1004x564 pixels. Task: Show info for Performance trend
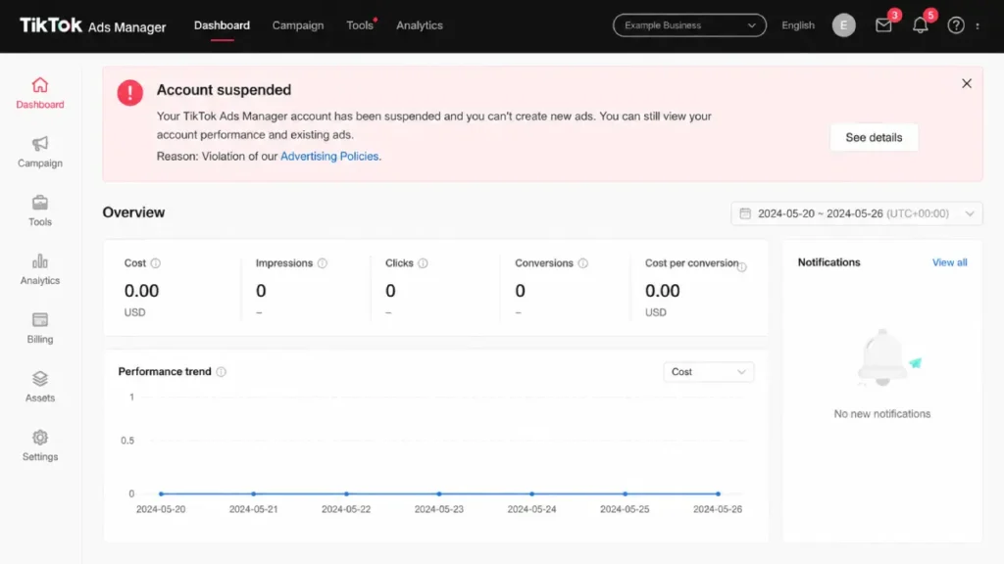coord(221,372)
